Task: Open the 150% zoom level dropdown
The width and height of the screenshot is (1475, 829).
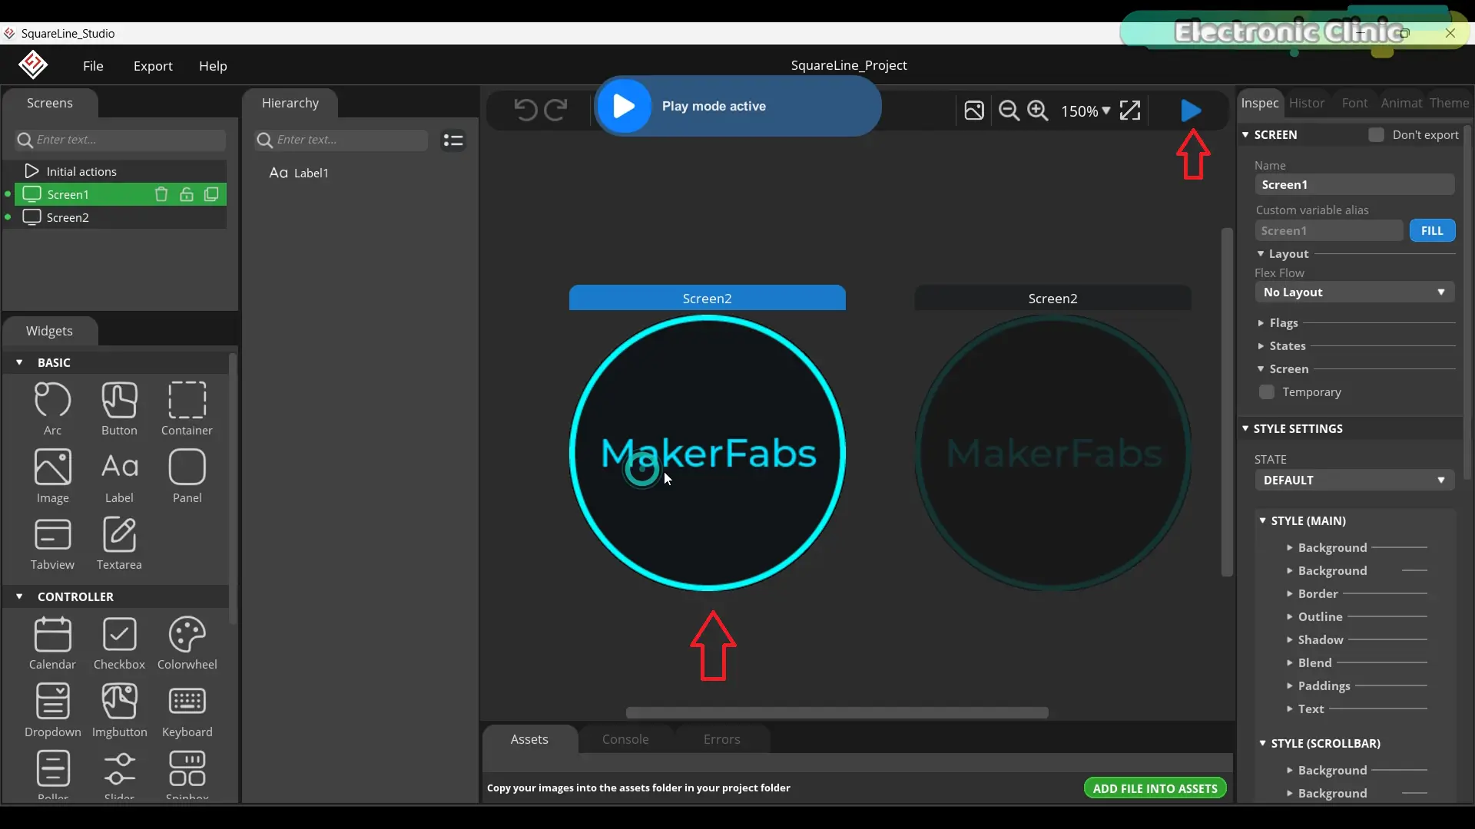Action: pos(1086,111)
